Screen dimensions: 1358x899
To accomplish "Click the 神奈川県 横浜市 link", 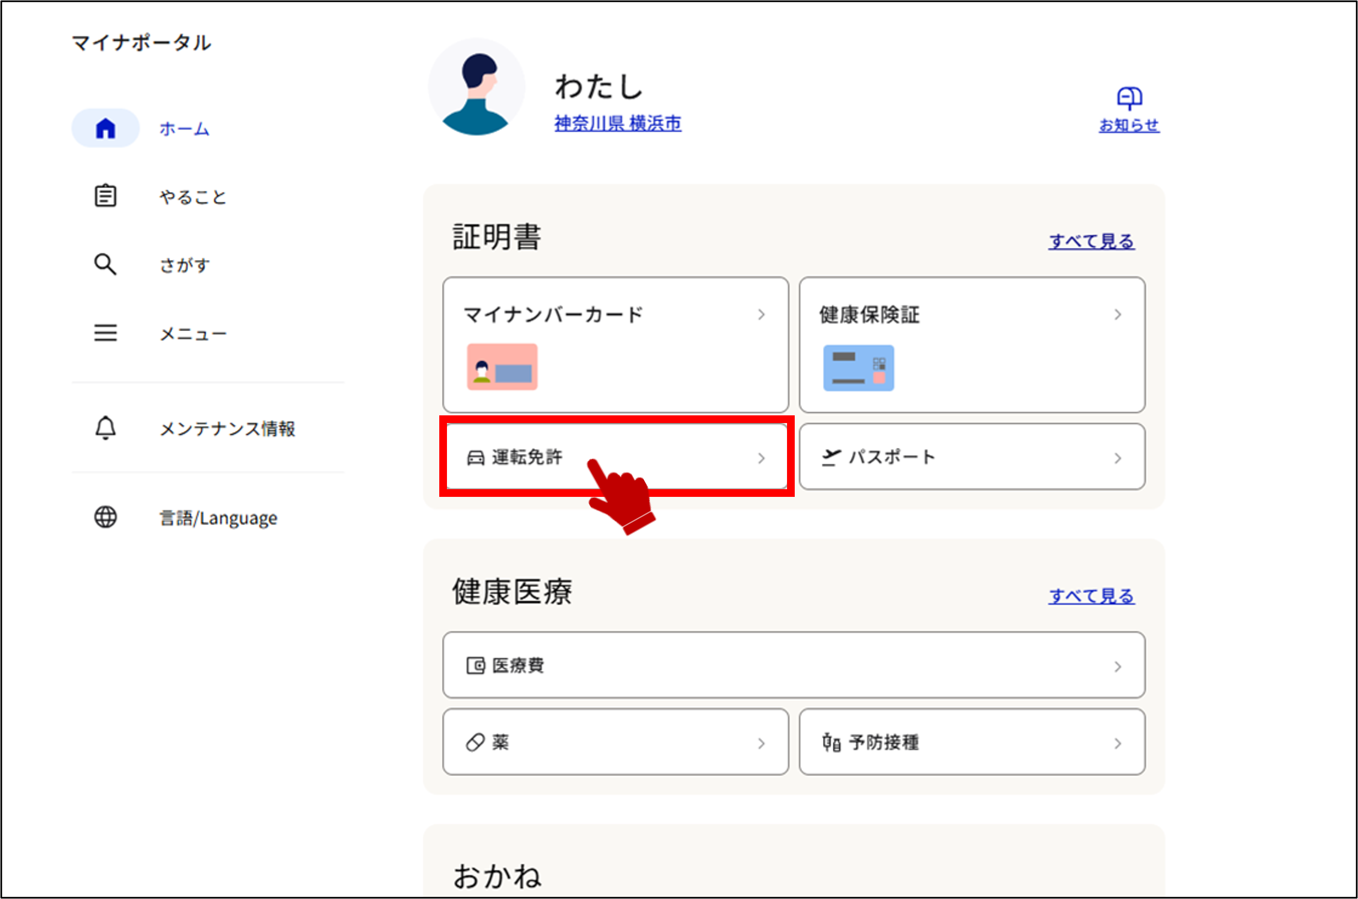I will 618,123.
